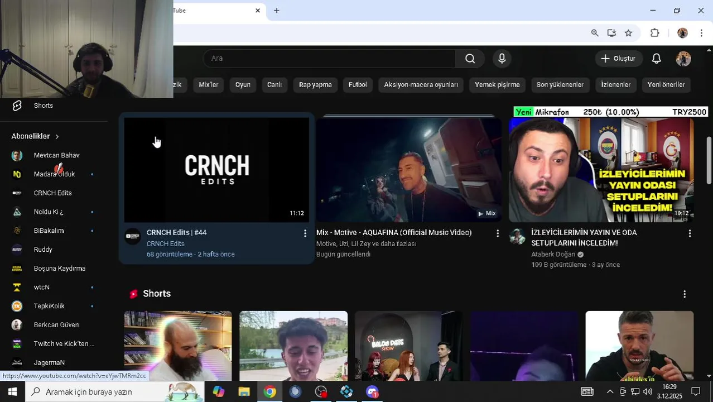
Task: Click the Chrome icon in the taskbar
Action: [269, 392]
